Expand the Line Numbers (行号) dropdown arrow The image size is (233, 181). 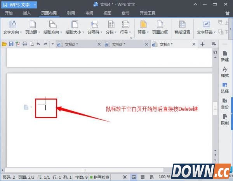130,32
